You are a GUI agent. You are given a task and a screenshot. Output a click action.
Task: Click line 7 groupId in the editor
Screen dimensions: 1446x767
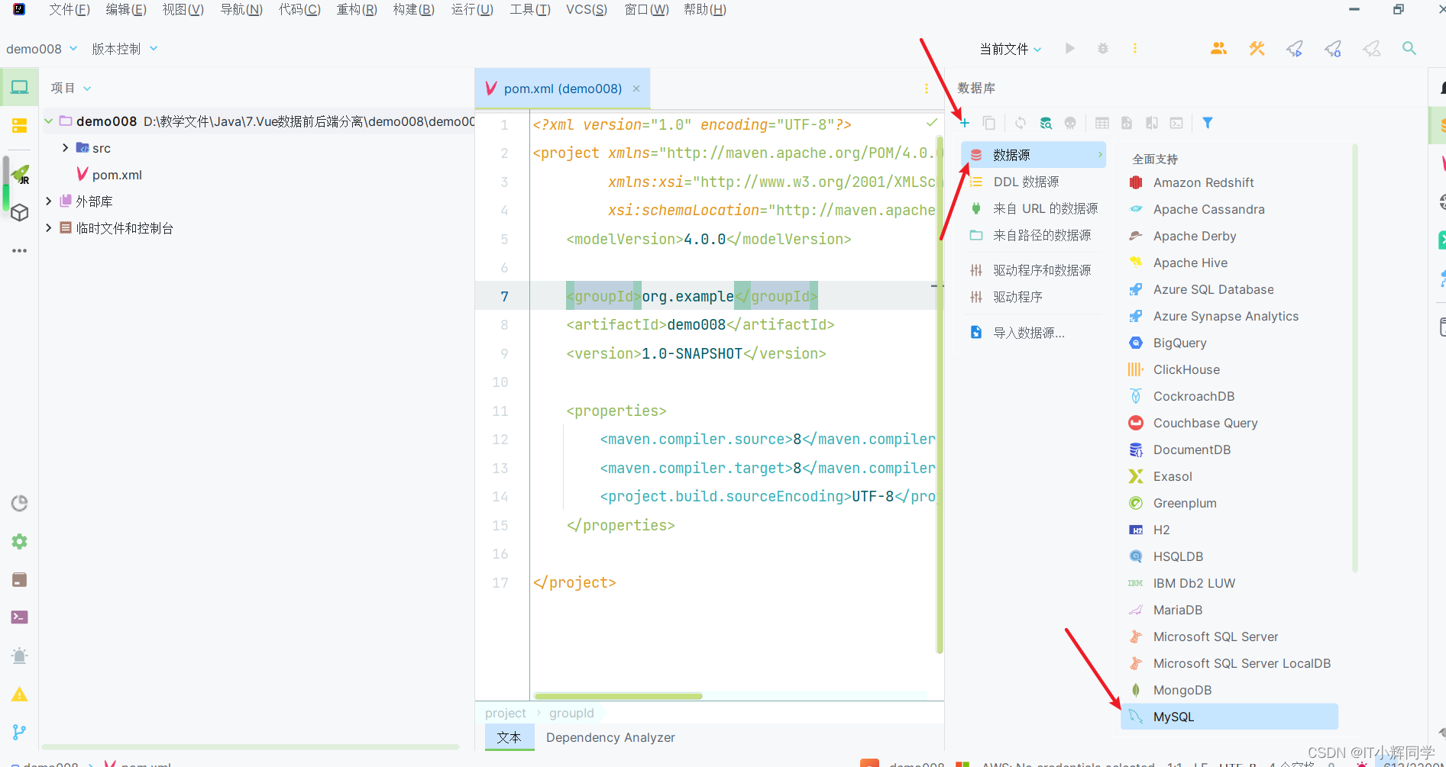point(691,296)
